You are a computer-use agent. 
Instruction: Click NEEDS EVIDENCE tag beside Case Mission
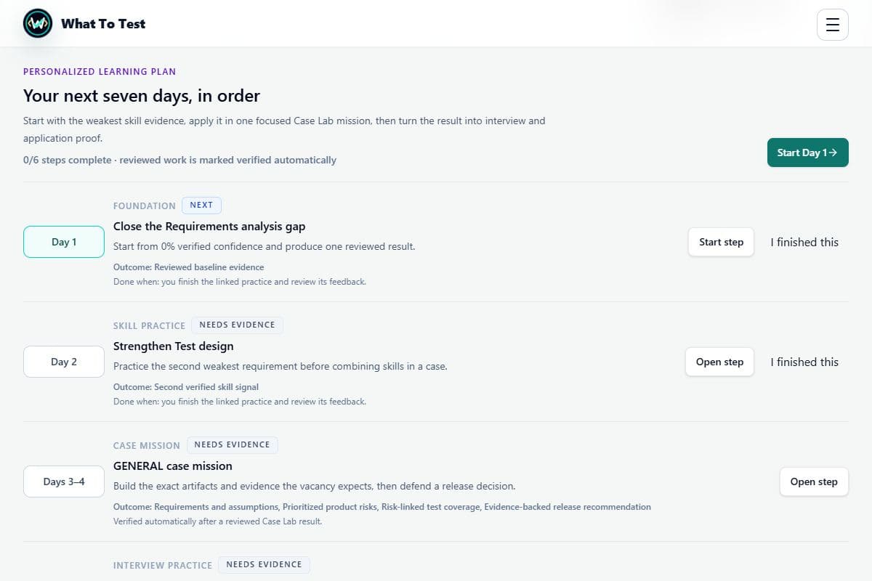click(x=232, y=444)
